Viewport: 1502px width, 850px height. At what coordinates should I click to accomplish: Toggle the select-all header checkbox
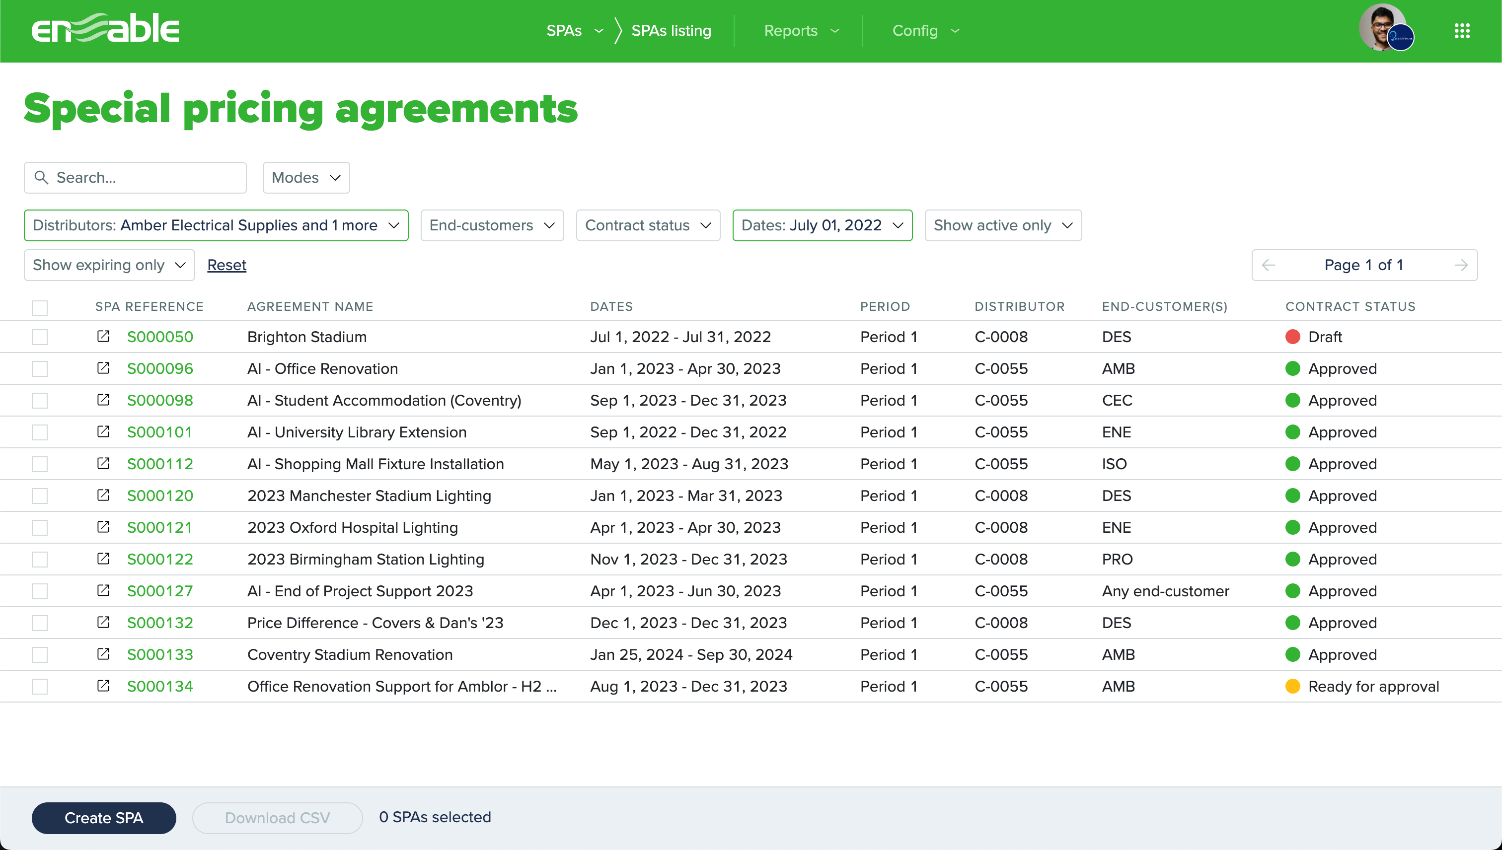pos(40,308)
